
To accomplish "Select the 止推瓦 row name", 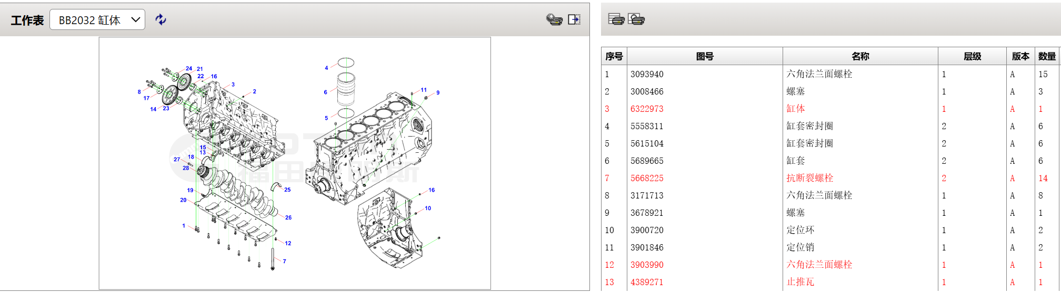I will [800, 282].
